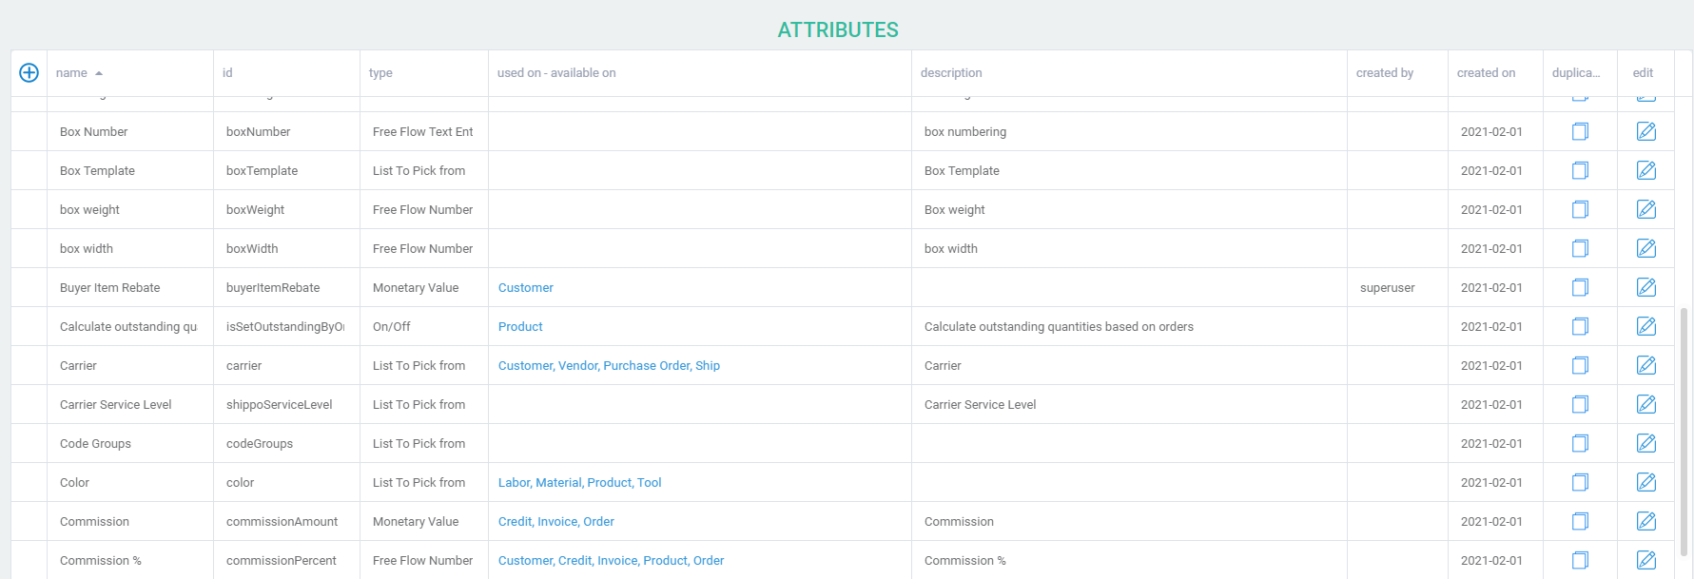Open the Customer link in Buyer Item Rebate row
This screenshot has height=579, width=1694.
pos(526,287)
